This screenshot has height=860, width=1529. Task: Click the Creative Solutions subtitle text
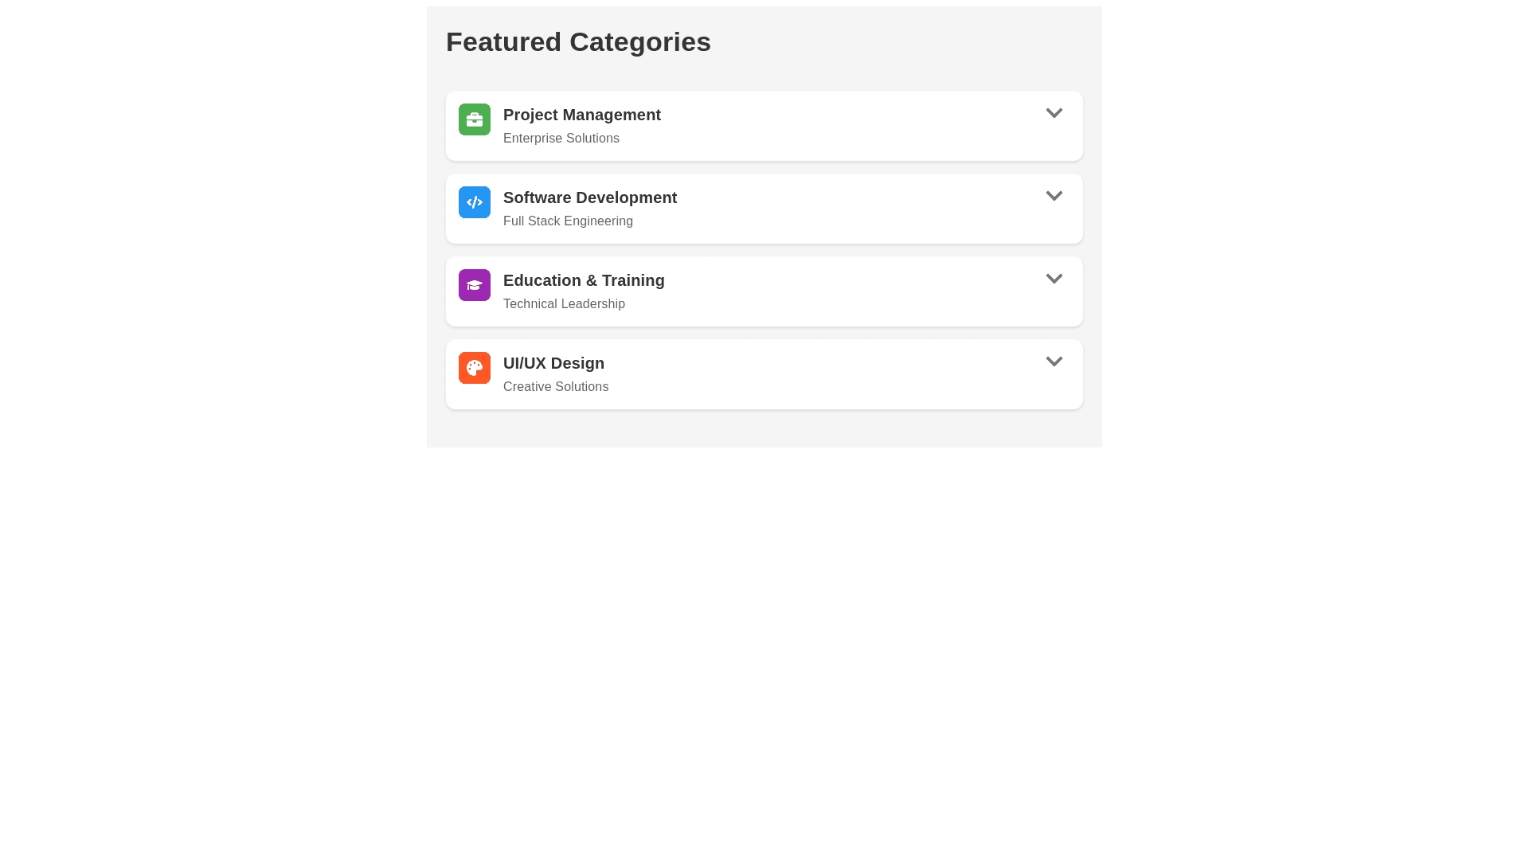pyautogui.click(x=555, y=387)
